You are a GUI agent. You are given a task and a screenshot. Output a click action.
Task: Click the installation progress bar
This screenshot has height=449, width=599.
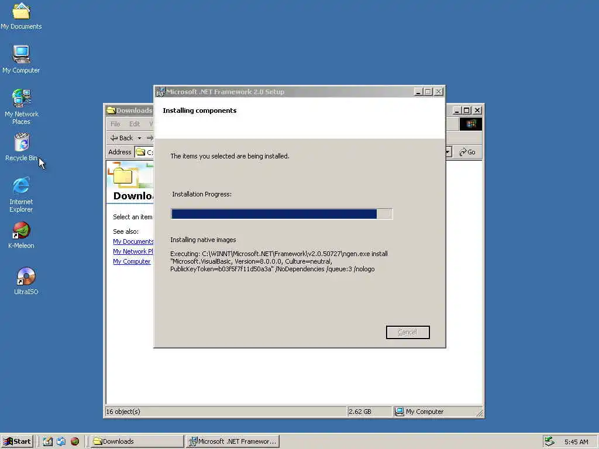pyautogui.click(x=281, y=214)
